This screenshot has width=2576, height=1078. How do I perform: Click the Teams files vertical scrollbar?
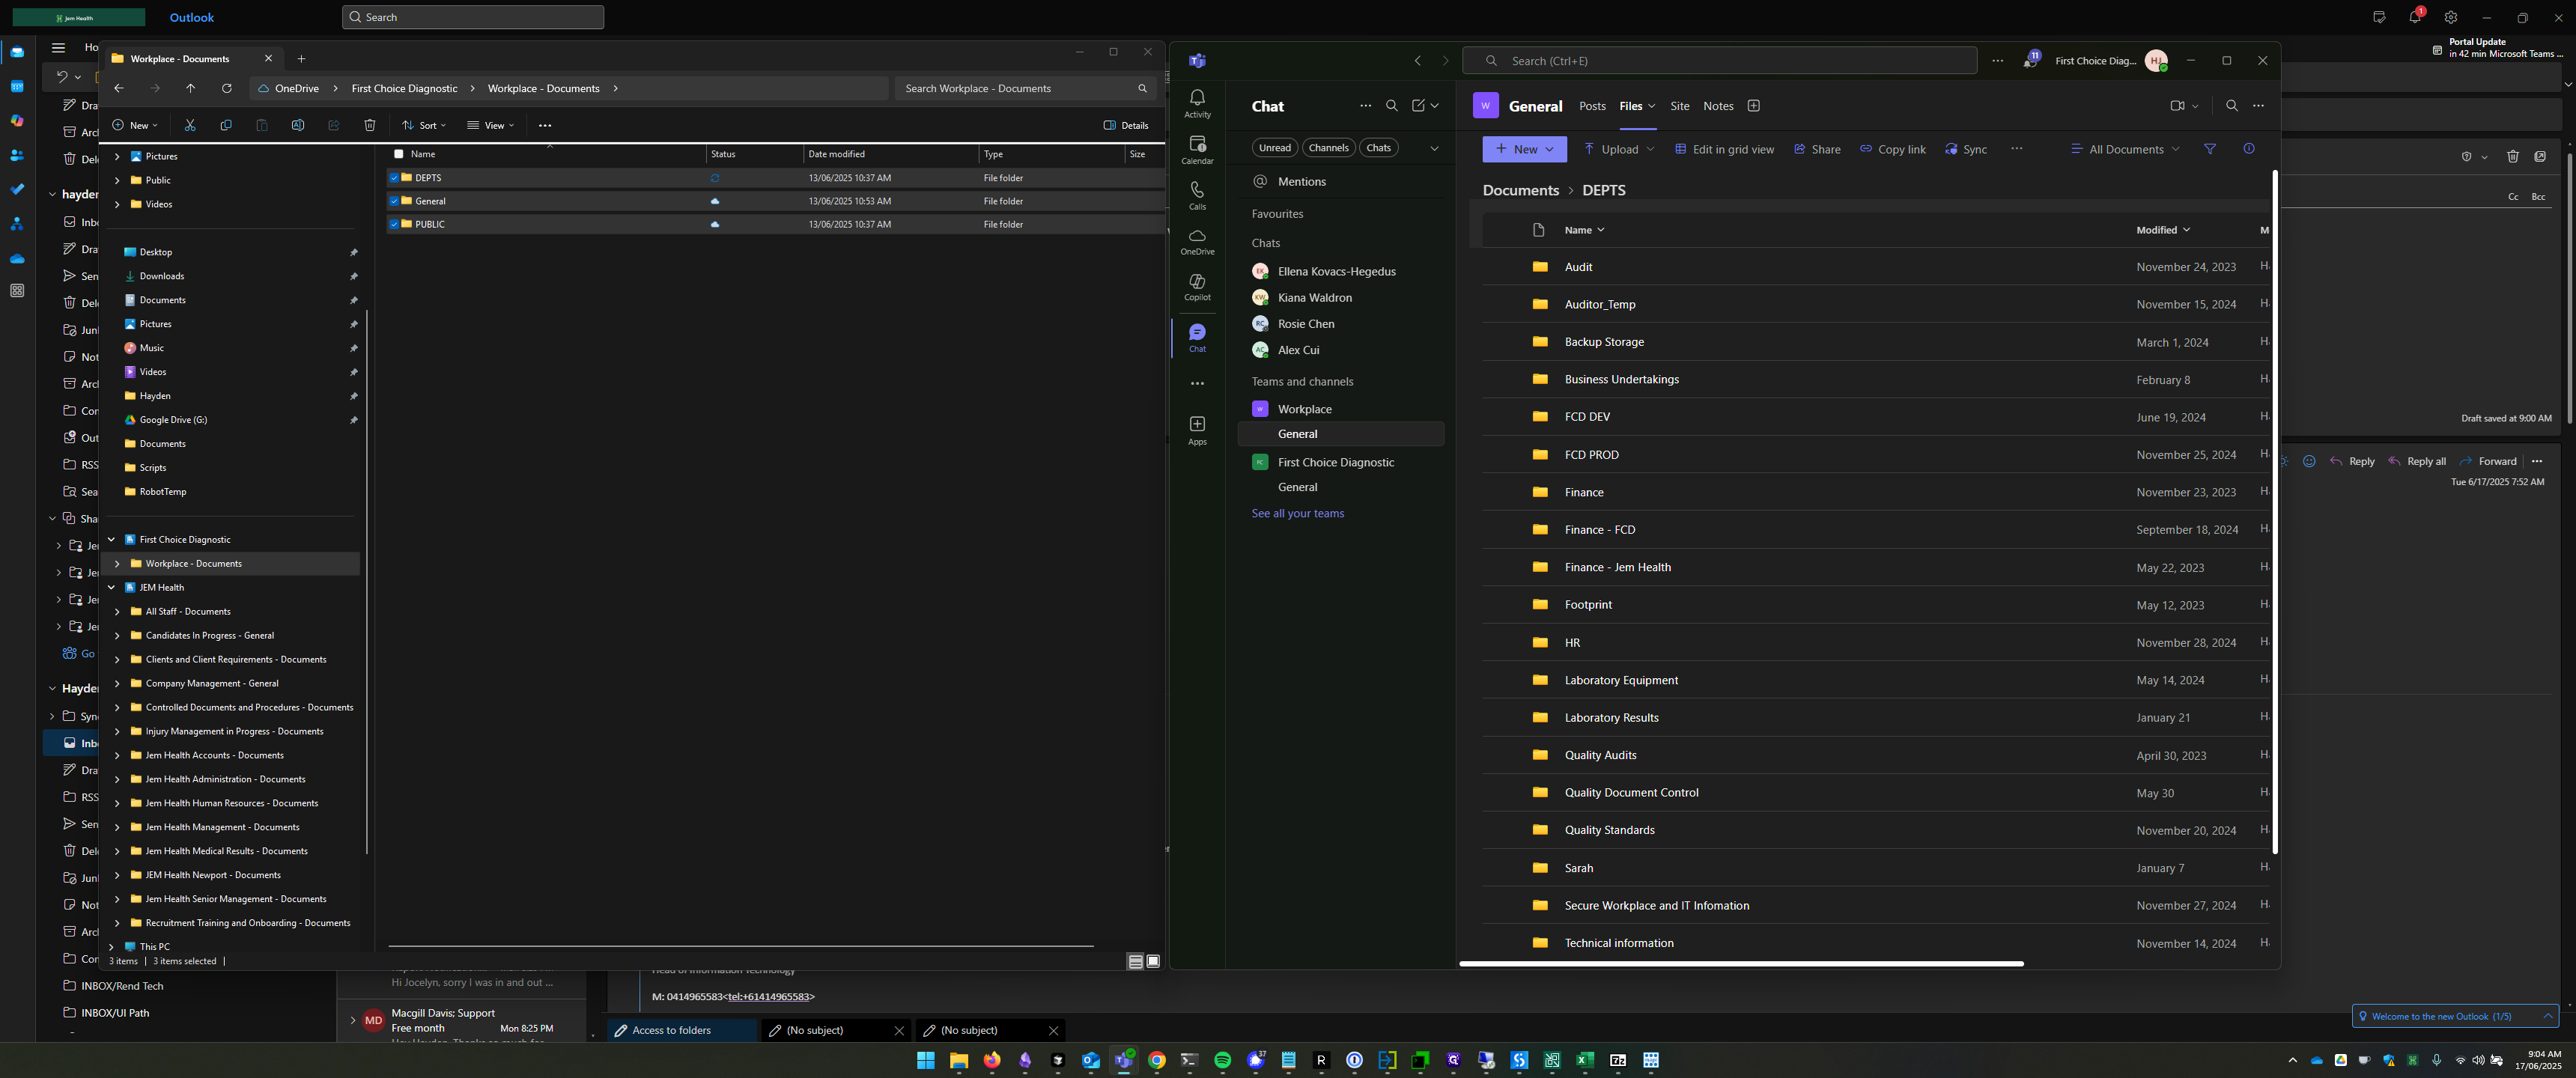click(x=2275, y=512)
